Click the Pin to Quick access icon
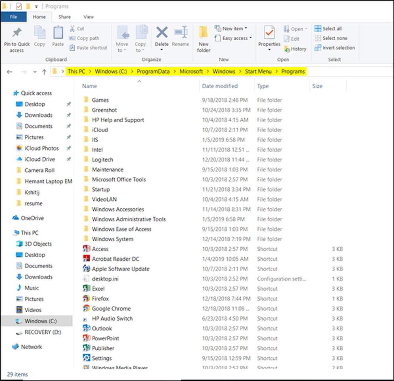The height and width of the screenshot is (381, 394). (x=17, y=33)
